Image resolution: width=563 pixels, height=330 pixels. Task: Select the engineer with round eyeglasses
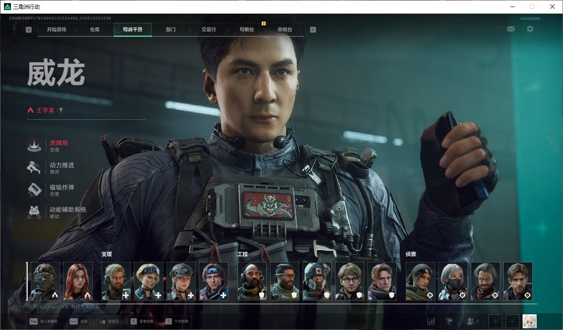350,281
